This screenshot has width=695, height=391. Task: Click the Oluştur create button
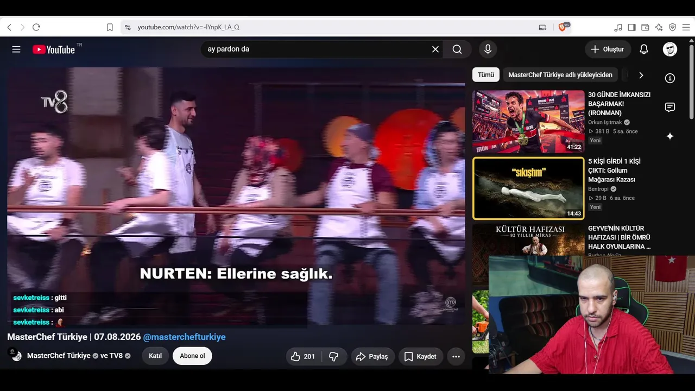[608, 49]
